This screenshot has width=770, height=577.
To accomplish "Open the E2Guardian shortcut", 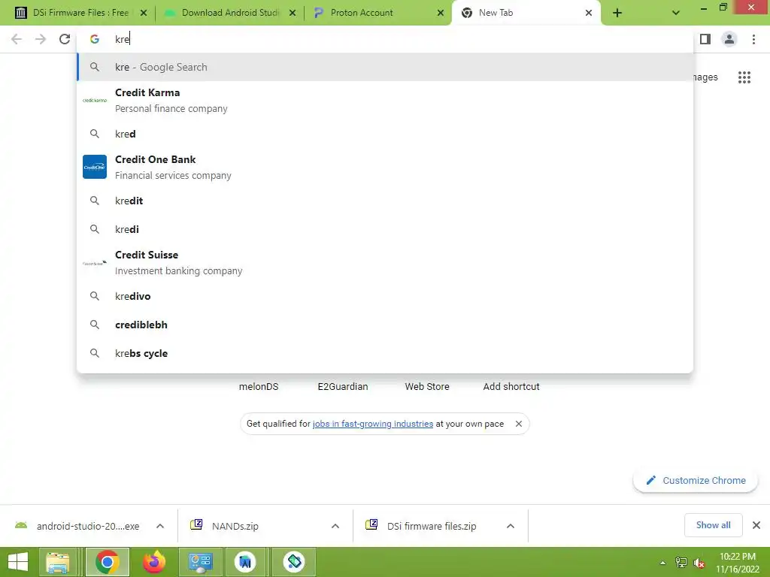I will click(x=343, y=387).
